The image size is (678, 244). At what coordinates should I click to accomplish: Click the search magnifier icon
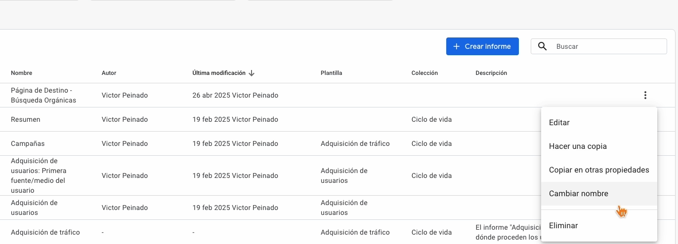pyautogui.click(x=542, y=46)
